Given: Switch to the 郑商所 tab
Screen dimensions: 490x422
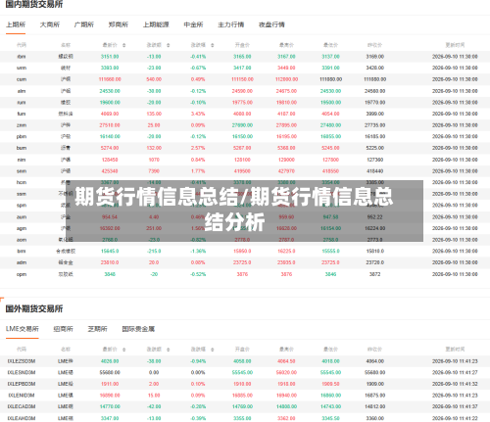Looking at the screenshot, I should coord(119,24).
